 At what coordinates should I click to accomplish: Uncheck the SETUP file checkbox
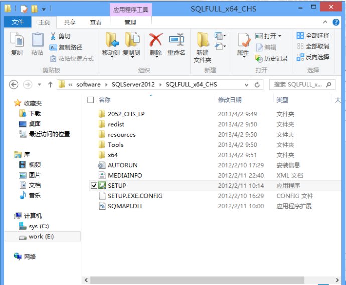[94, 186]
